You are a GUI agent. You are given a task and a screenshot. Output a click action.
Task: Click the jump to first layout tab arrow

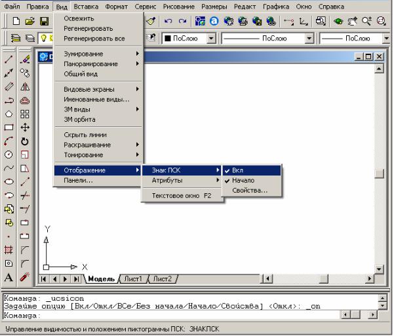(x=44, y=279)
